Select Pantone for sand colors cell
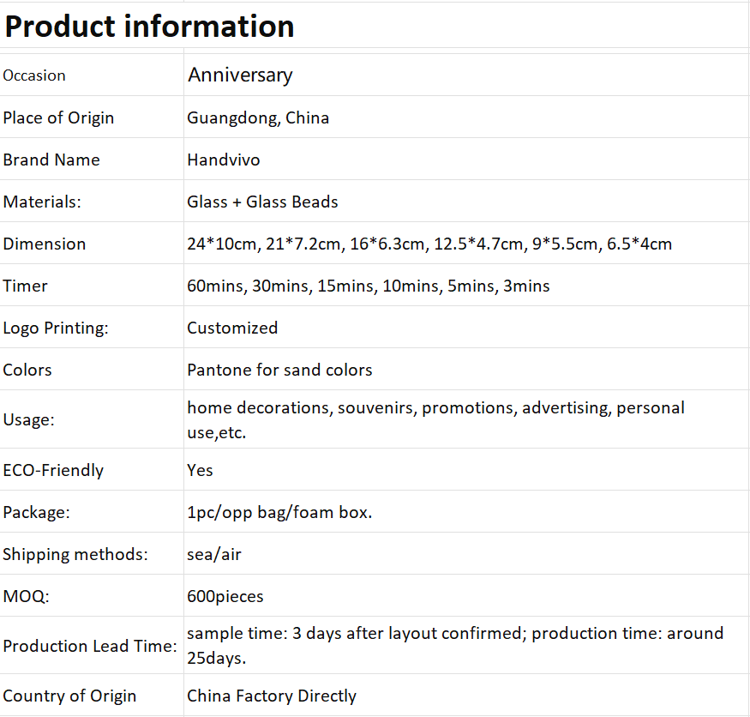 pyautogui.click(x=466, y=370)
